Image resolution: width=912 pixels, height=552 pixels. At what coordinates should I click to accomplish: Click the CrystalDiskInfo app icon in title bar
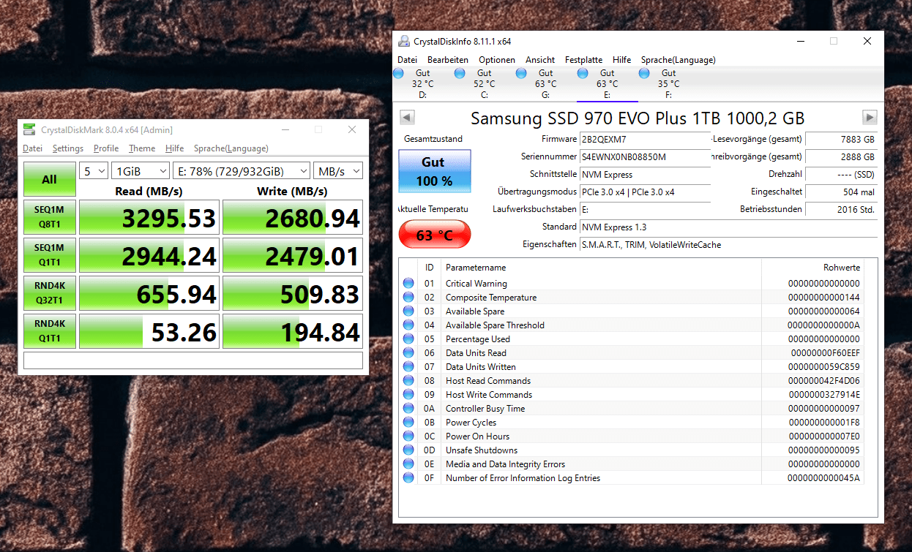point(404,42)
